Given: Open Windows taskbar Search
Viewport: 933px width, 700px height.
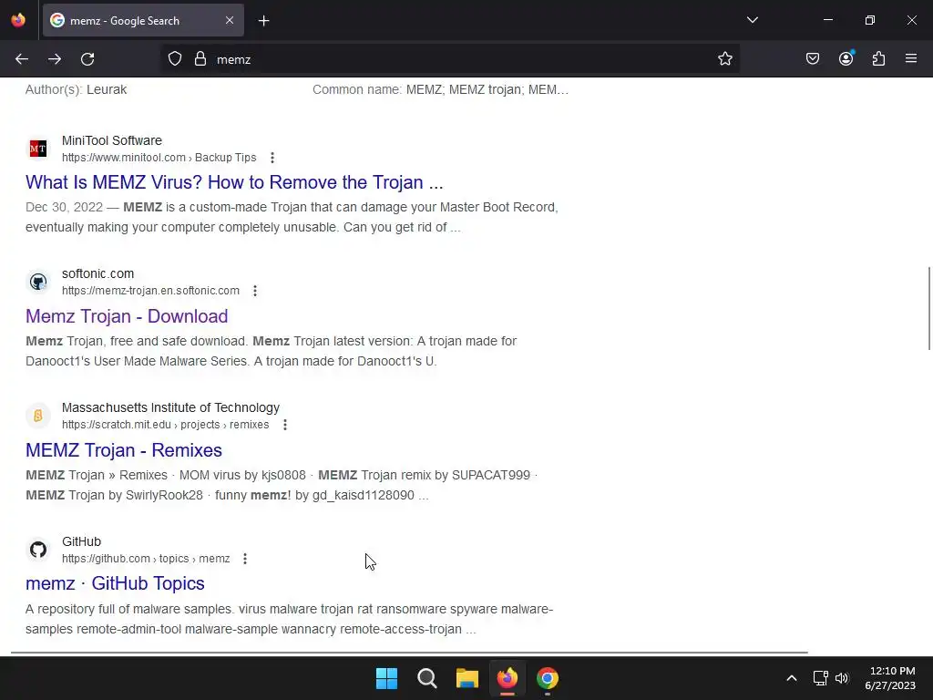Looking at the screenshot, I should coord(427,678).
